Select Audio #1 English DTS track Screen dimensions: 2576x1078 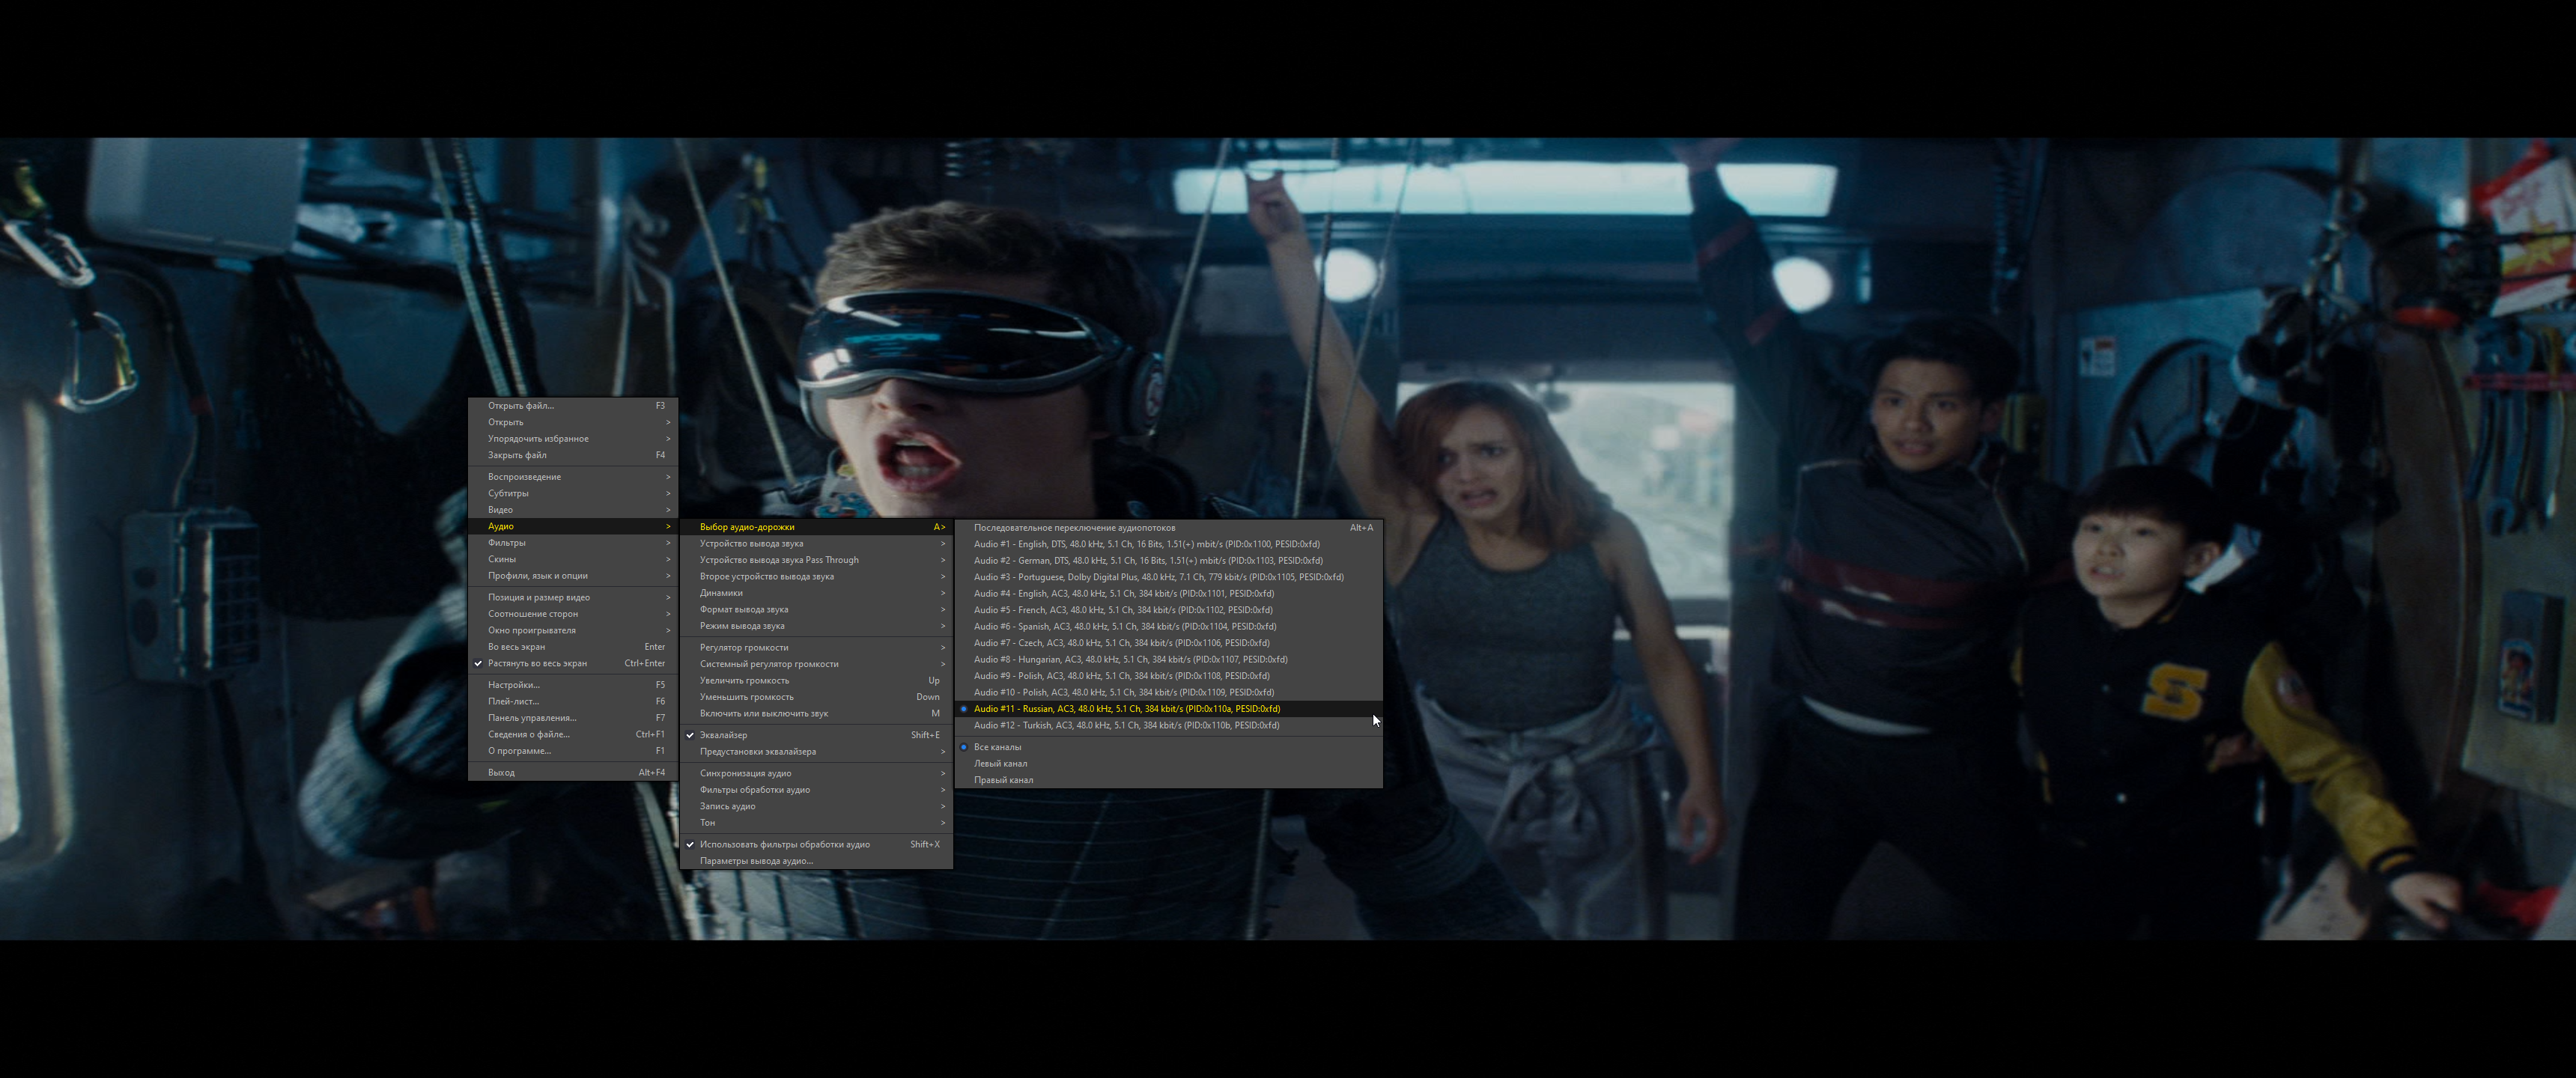click(x=1169, y=545)
